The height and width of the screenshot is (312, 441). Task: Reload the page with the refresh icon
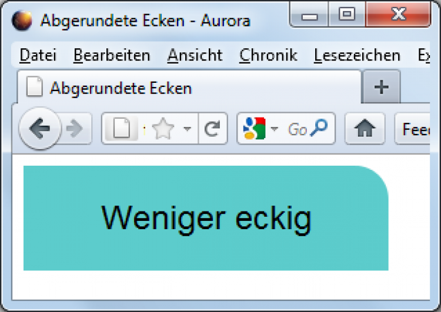coord(212,129)
